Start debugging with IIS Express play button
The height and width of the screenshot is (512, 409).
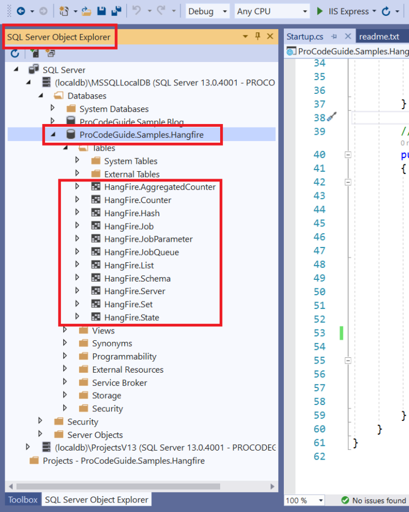(x=320, y=11)
